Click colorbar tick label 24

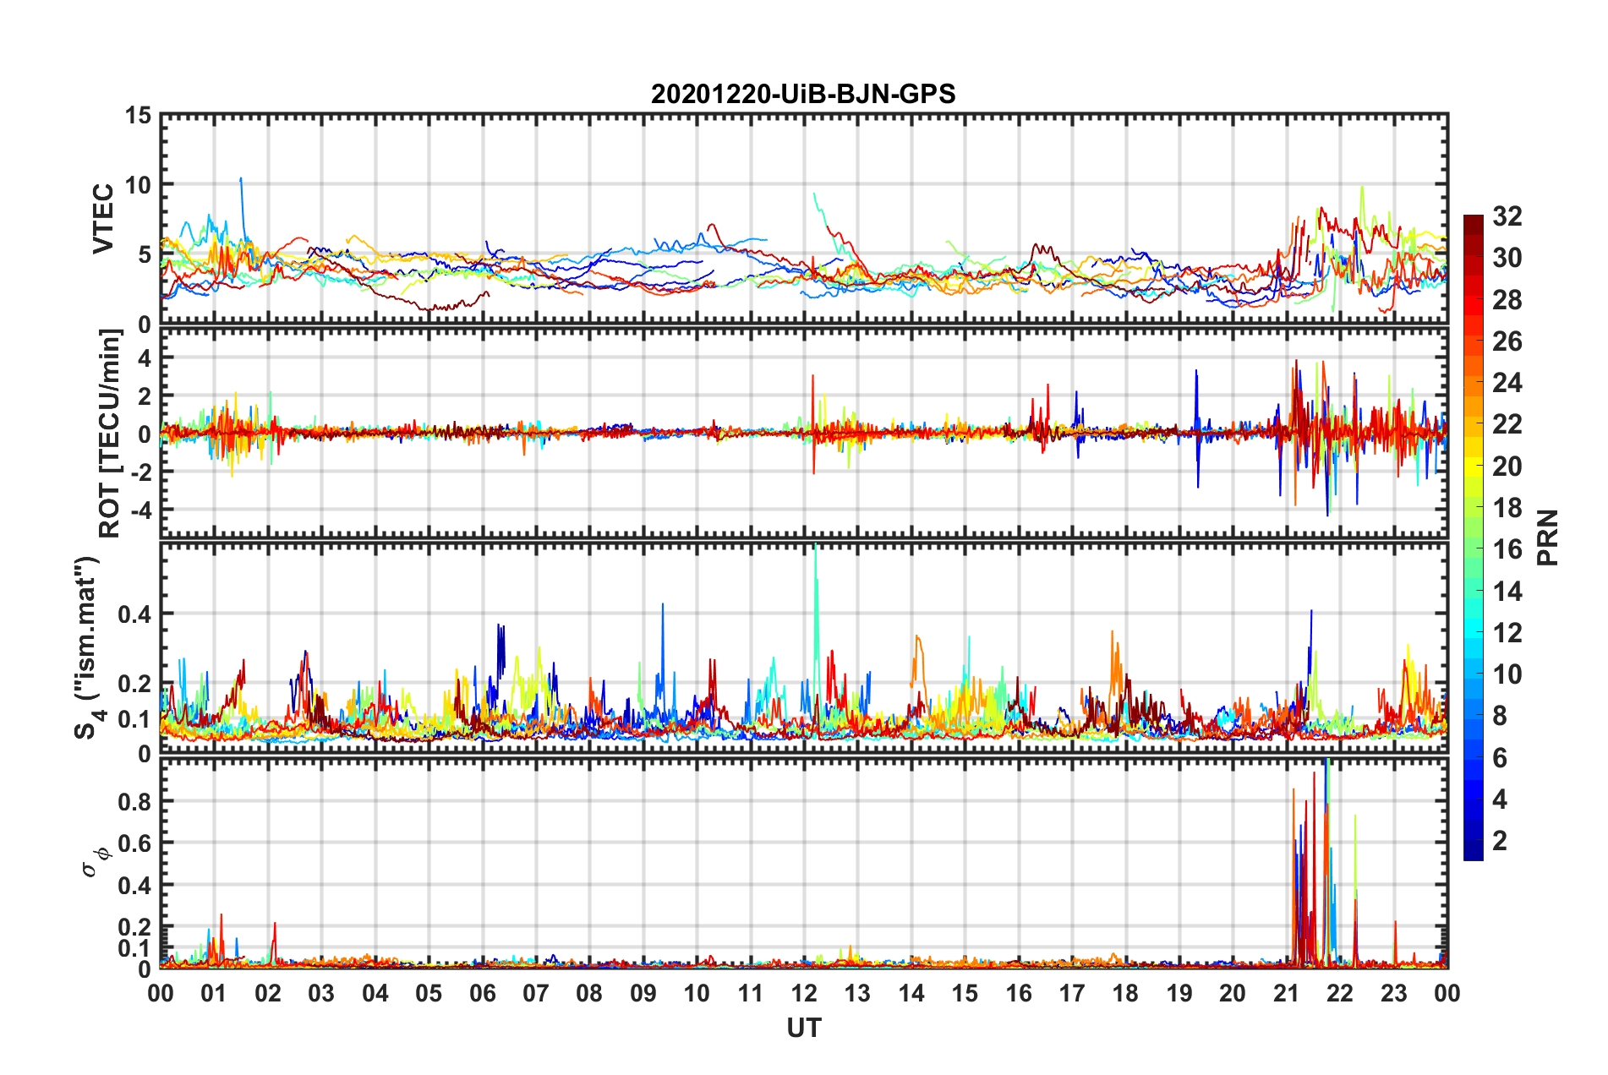pyautogui.click(x=1507, y=383)
